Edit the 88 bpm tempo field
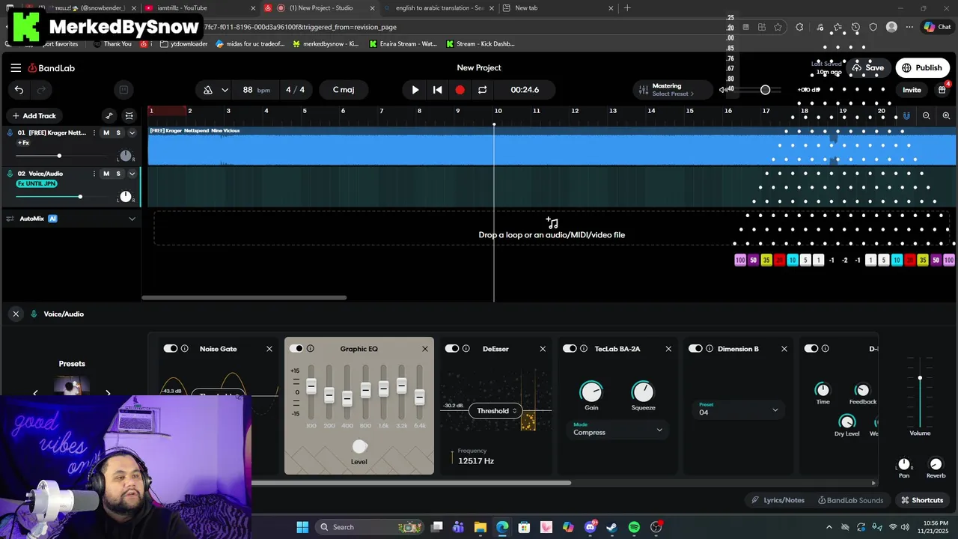This screenshot has height=539, width=958. pos(256,90)
